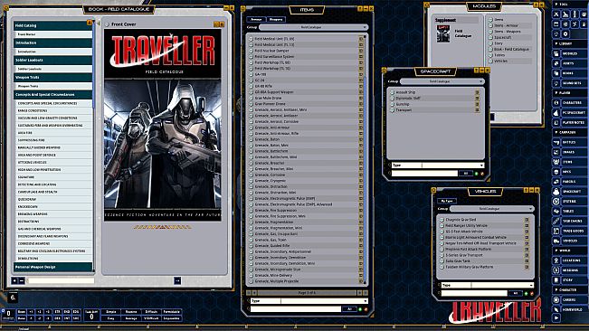Open the PC Spacecraft sidebar icon
Screen dimensions: 589x331
pos(556,112)
